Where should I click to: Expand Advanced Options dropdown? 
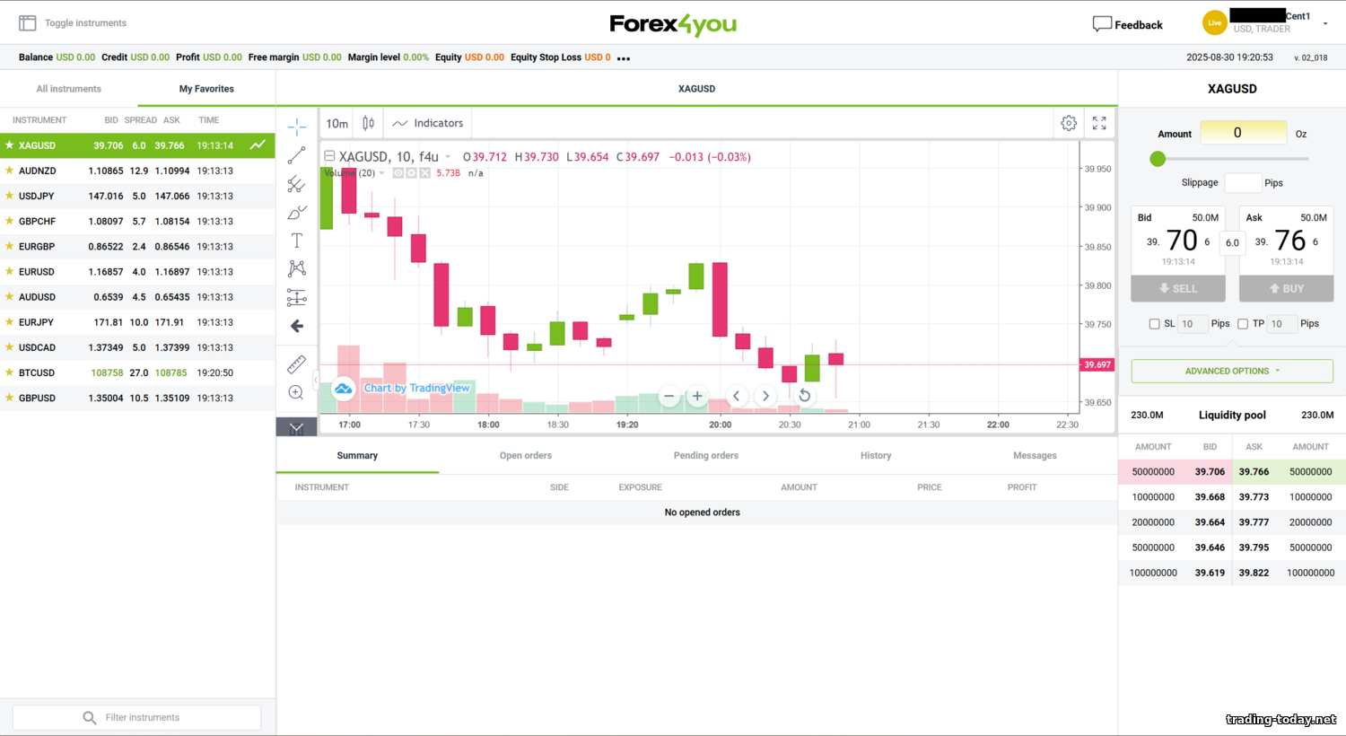tap(1231, 371)
